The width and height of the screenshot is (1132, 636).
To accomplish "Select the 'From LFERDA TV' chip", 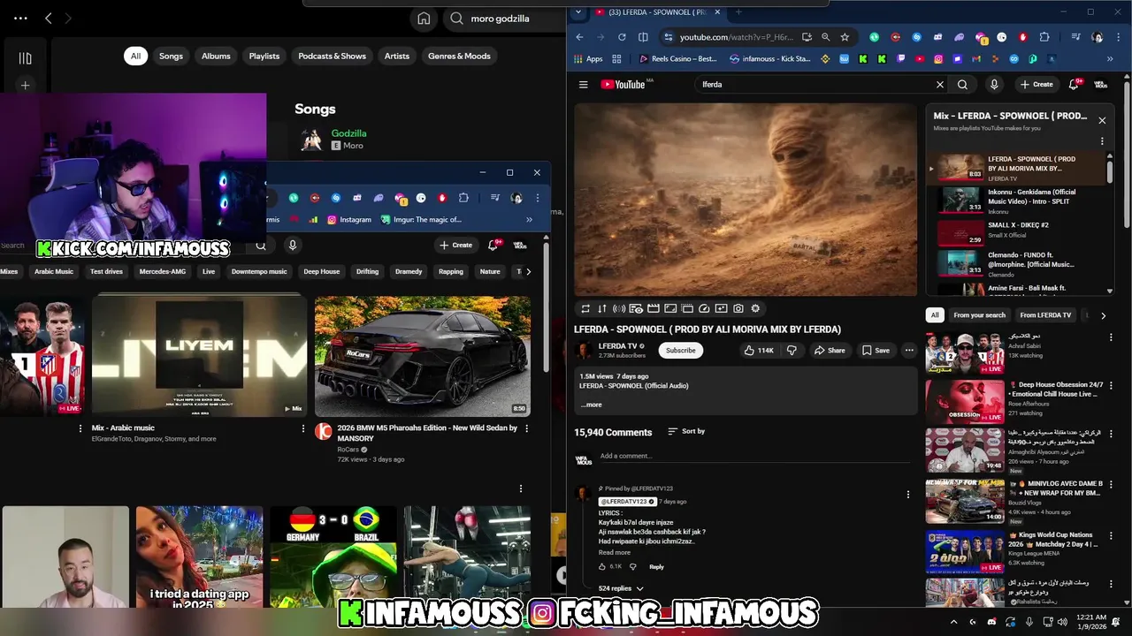I will pos(1045,315).
